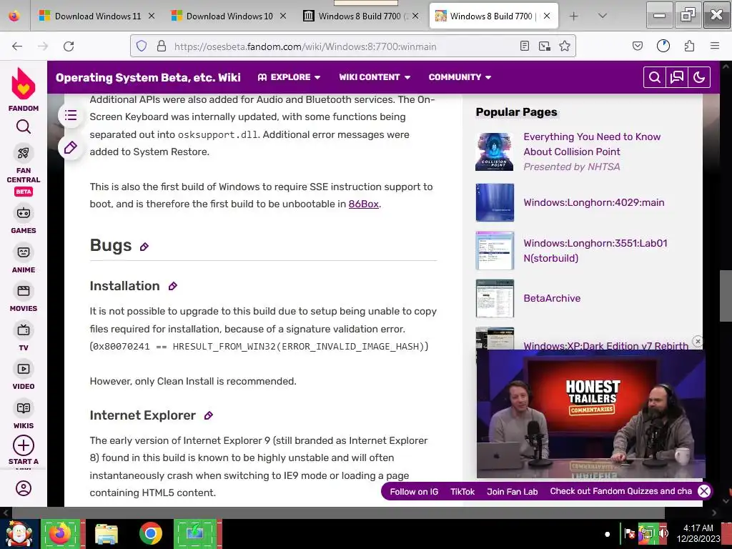This screenshot has height=549, width=732.
Task: Click the site lock security icon
Action: click(162, 46)
